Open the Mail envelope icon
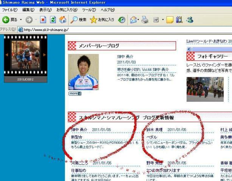Screen dimensions: 232x181 [133, 20]
